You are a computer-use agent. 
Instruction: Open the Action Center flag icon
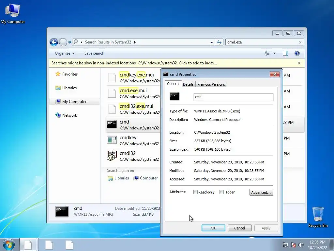pyautogui.click(x=293, y=245)
